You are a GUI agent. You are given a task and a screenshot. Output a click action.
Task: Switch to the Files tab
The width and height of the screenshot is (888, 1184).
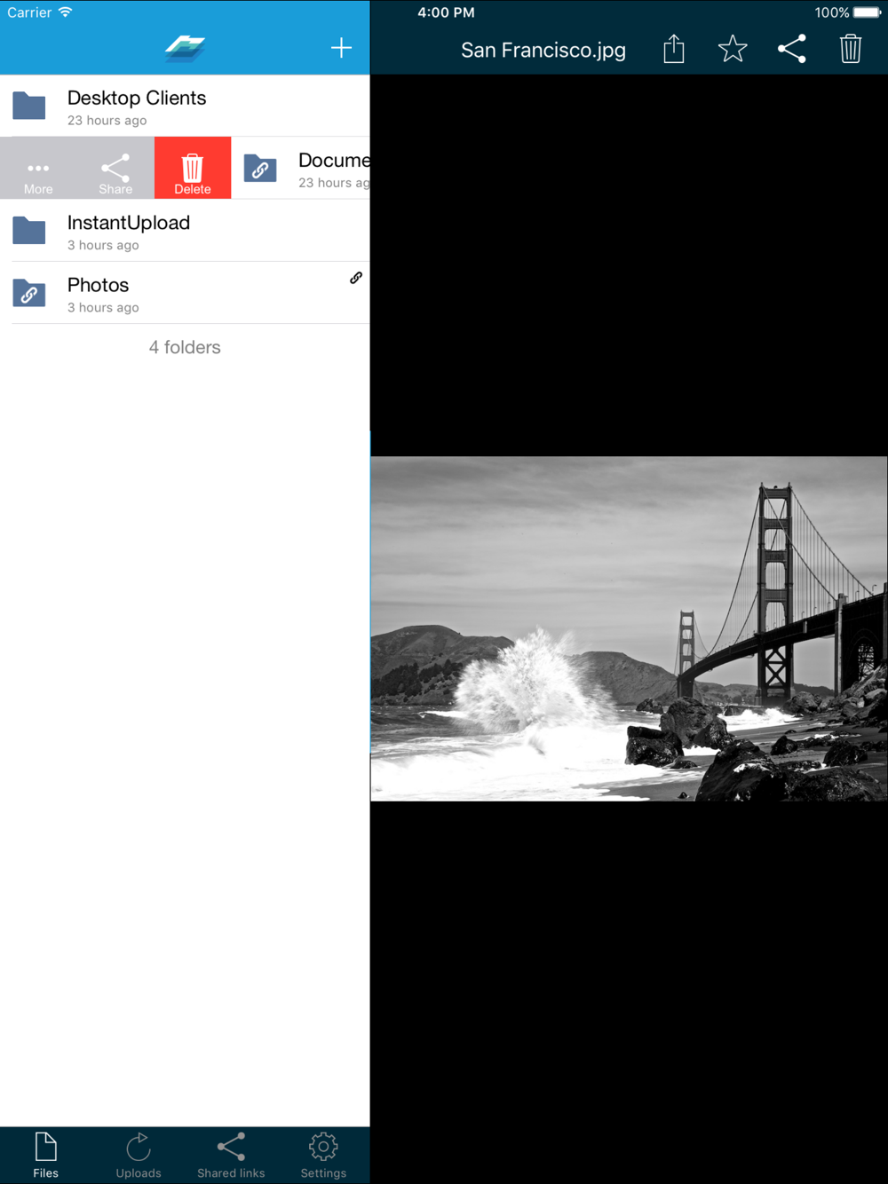point(46,1155)
